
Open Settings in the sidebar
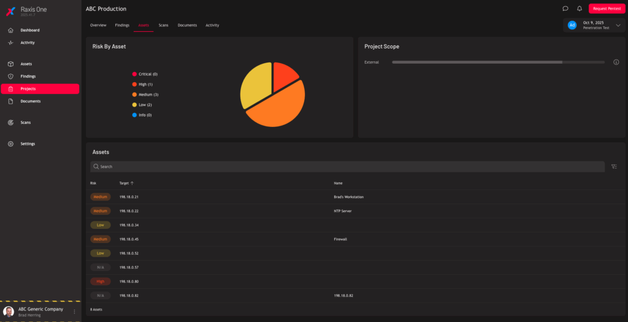coord(28,144)
